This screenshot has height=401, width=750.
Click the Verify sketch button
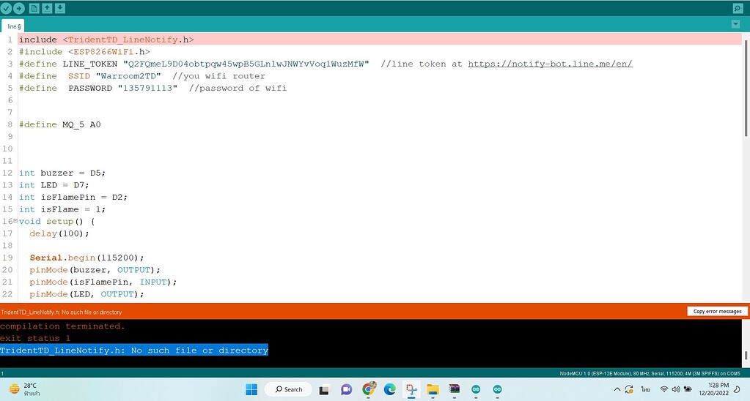pyautogui.click(x=7, y=8)
